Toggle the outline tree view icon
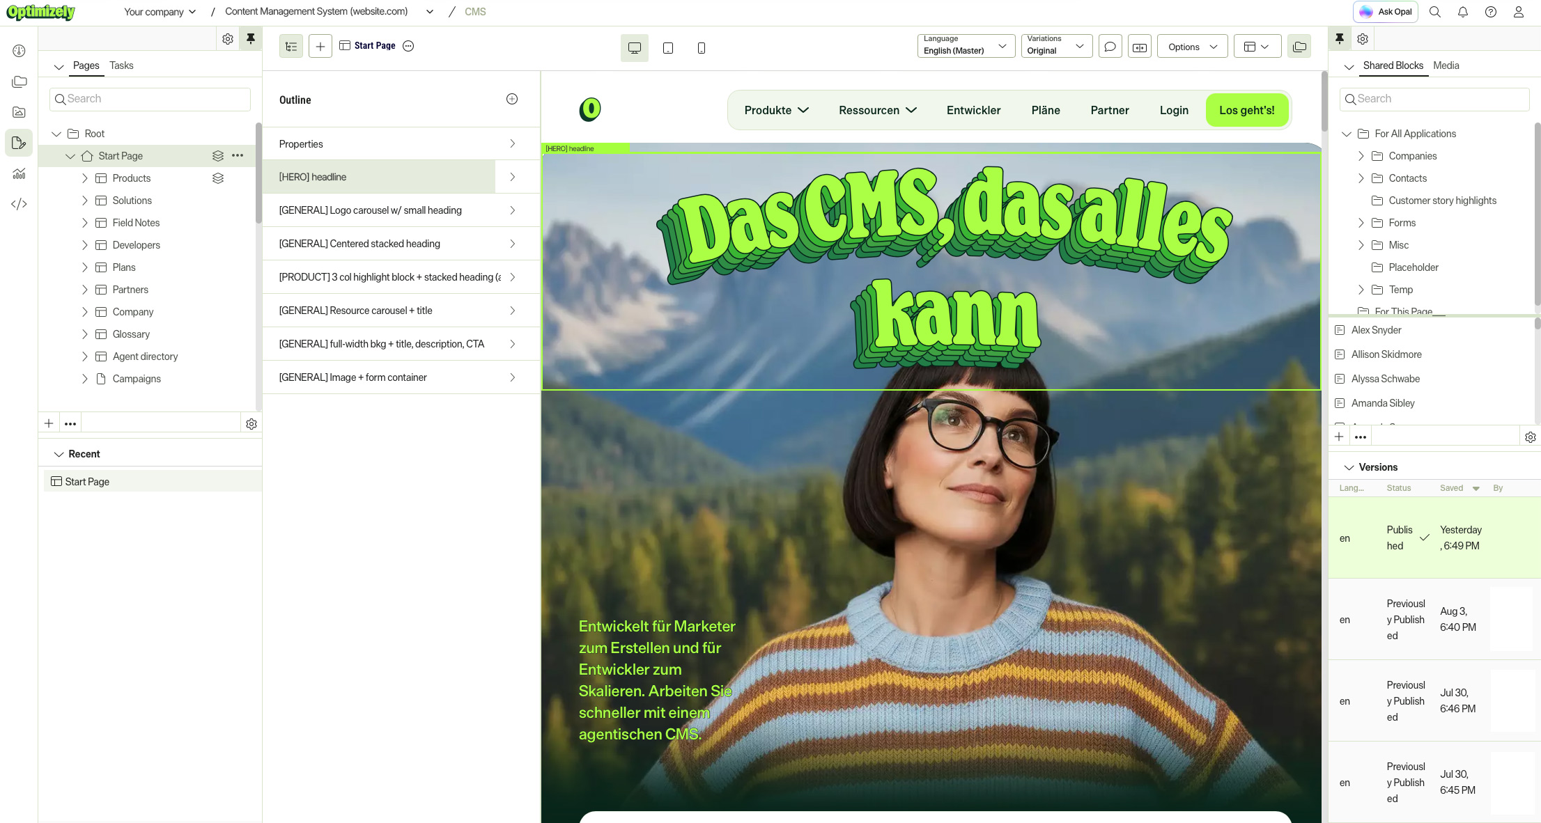 click(291, 47)
